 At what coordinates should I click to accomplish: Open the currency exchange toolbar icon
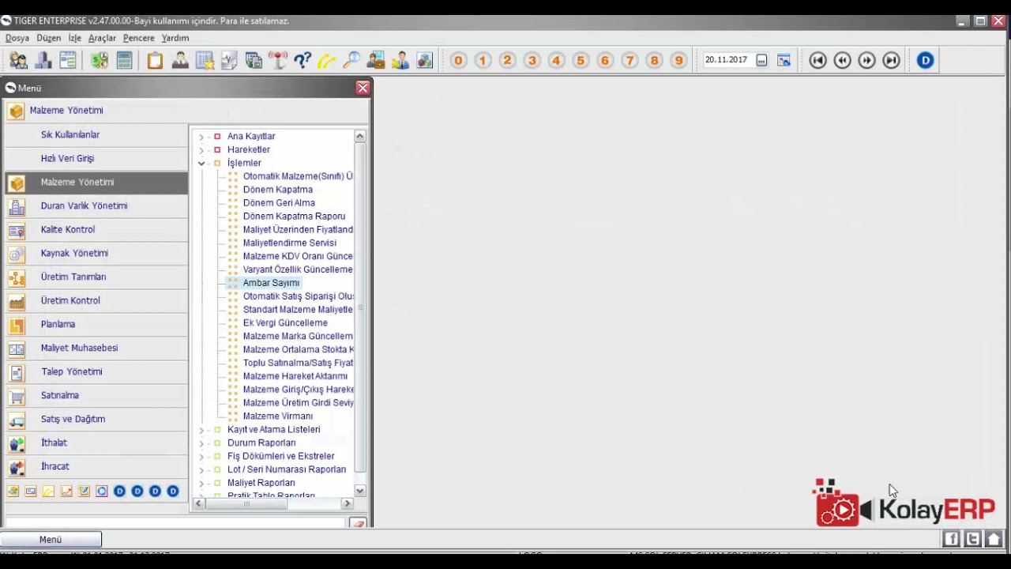(x=100, y=60)
